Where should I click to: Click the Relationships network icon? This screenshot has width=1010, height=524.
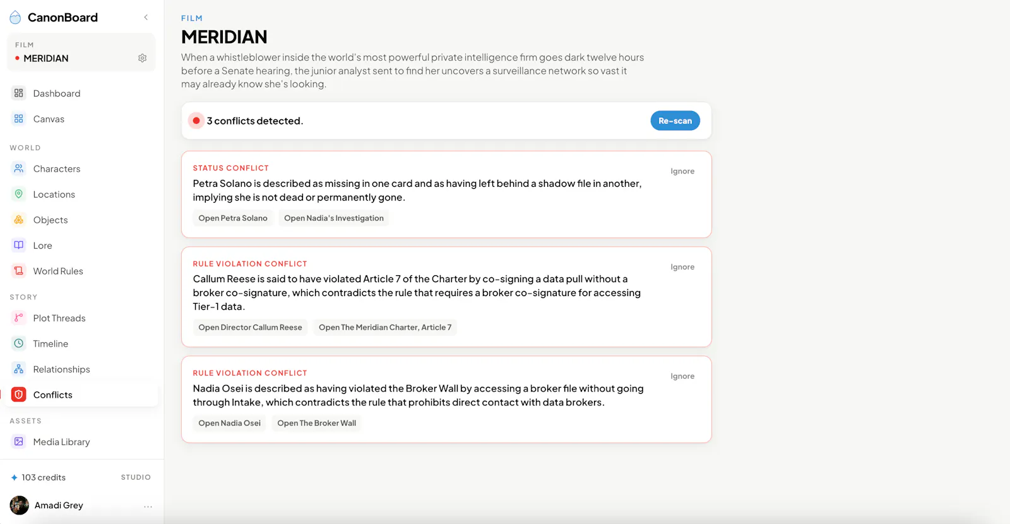pos(19,369)
